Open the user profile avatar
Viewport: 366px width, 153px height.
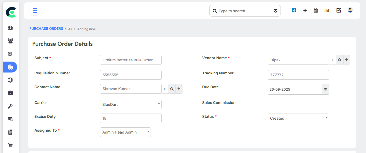pos(350,10)
